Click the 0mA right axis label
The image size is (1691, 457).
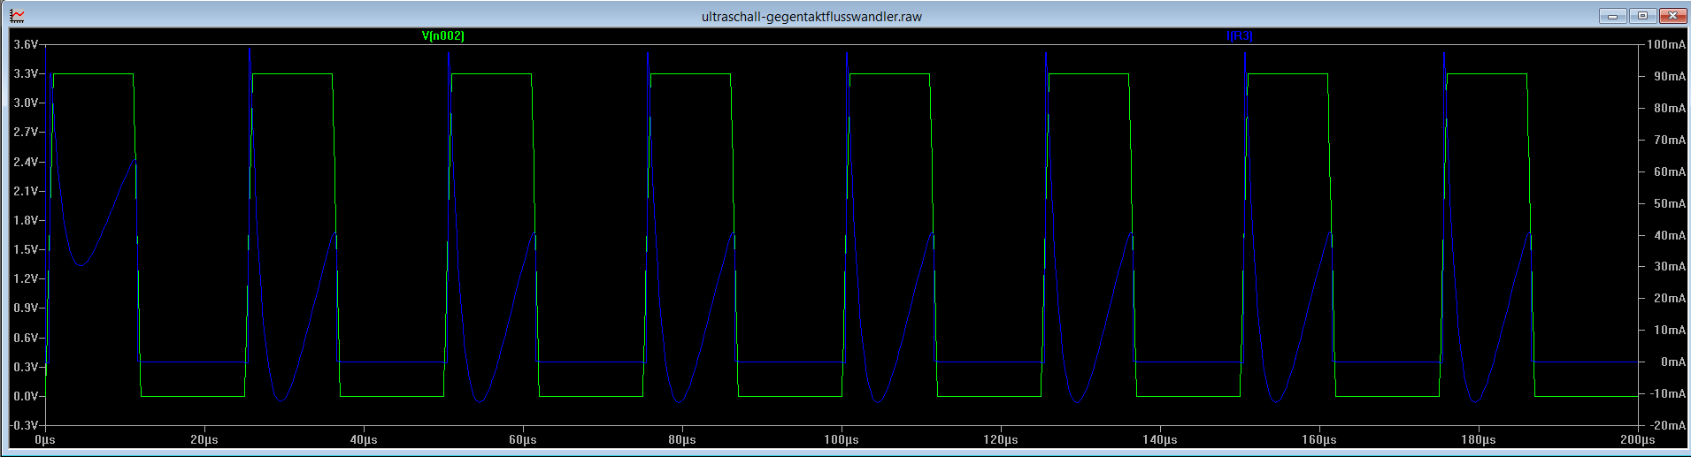pyautogui.click(x=1673, y=362)
